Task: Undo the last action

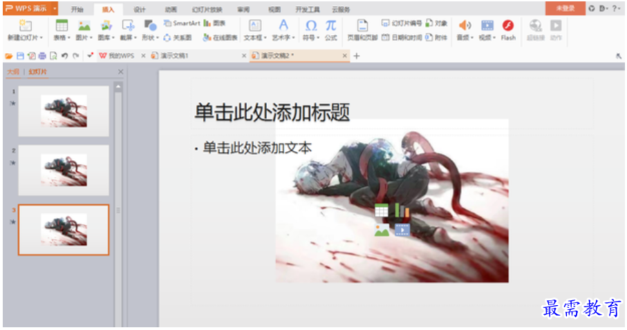Action: (64, 56)
